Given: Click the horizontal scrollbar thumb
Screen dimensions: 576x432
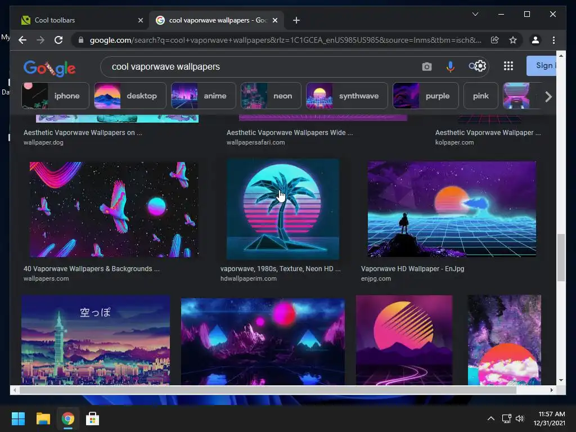Looking at the screenshot, I should coord(268,390).
